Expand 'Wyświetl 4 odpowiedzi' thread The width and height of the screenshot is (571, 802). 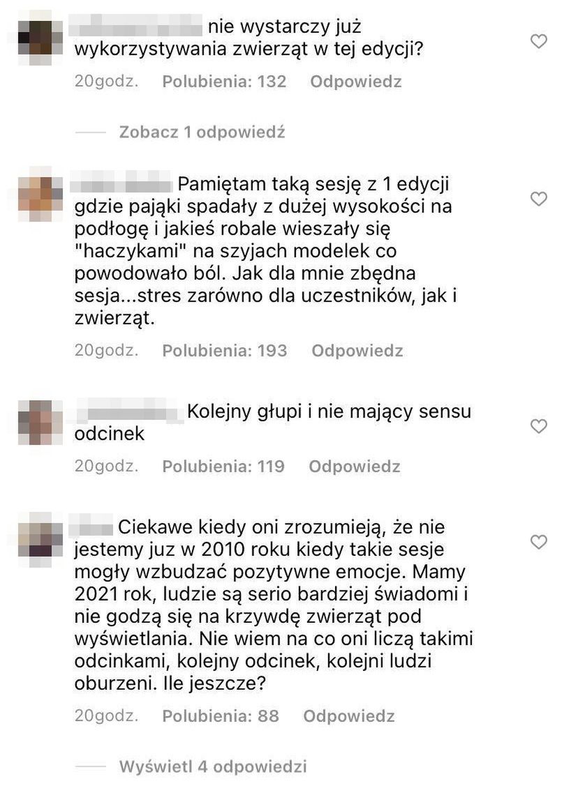[213, 766]
